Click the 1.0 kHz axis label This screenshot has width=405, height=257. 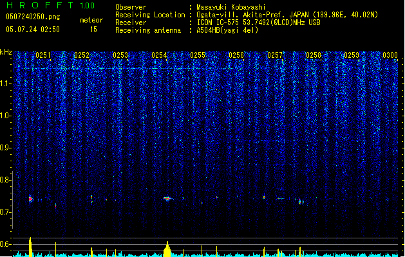coord(6,116)
